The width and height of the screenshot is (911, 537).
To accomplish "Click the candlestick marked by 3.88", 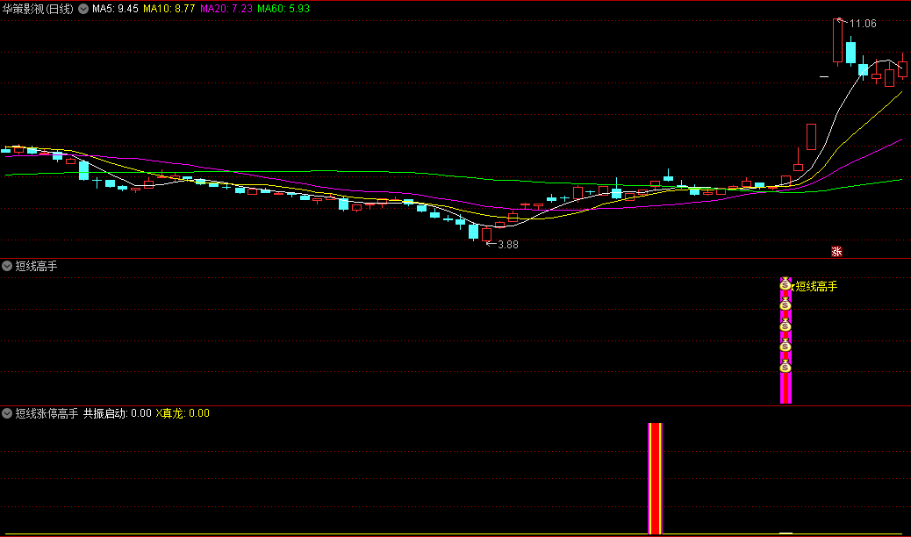I will tap(486, 235).
